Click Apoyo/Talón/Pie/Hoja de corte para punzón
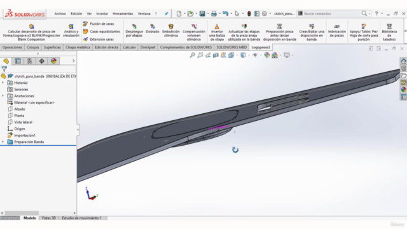Screen dimensions: 407x229 [363, 32]
